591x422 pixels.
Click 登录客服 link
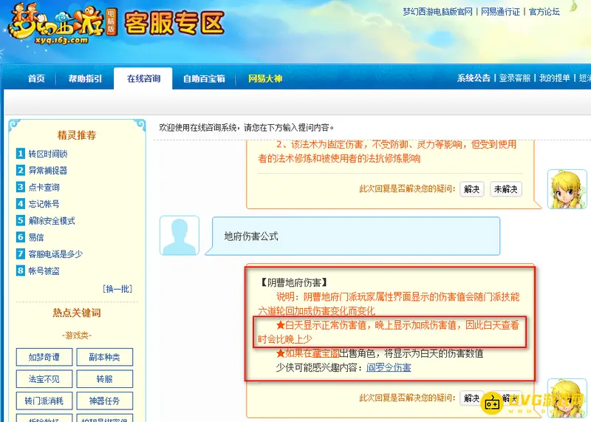(514, 78)
